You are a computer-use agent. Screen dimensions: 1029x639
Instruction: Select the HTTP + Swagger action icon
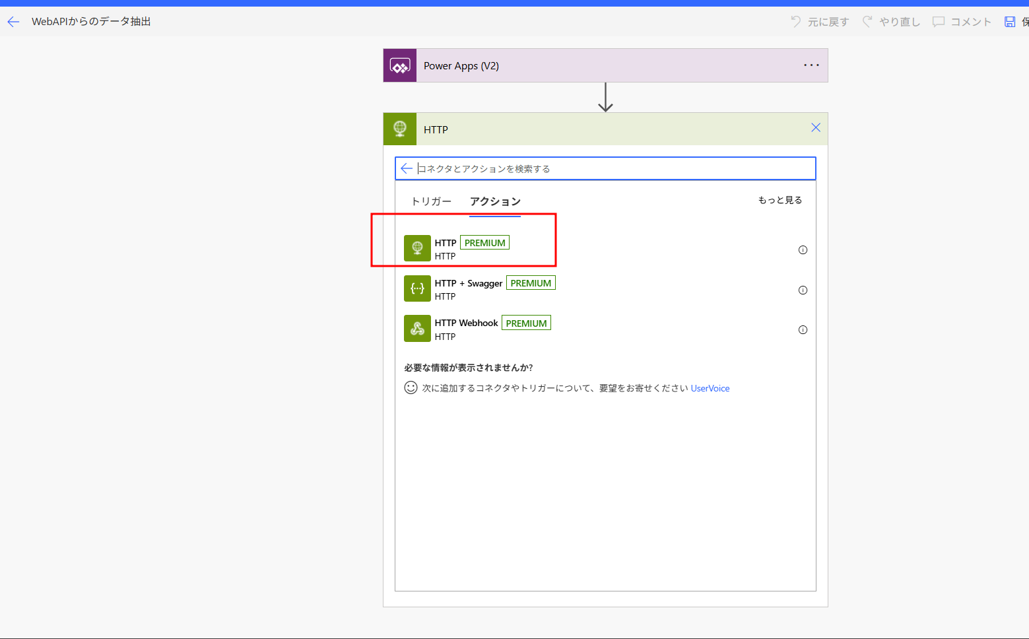417,288
